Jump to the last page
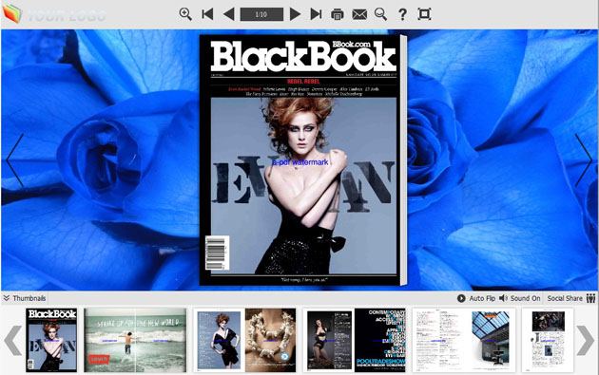 click(x=316, y=14)
